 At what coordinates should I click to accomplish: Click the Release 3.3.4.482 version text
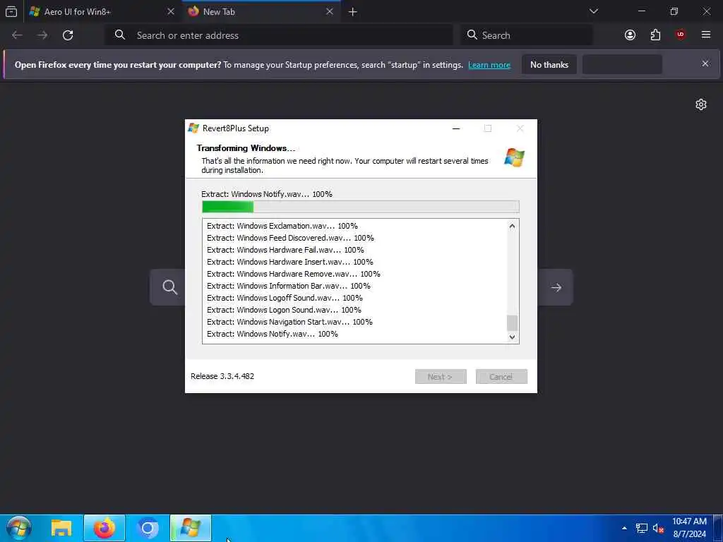[222, 376]
